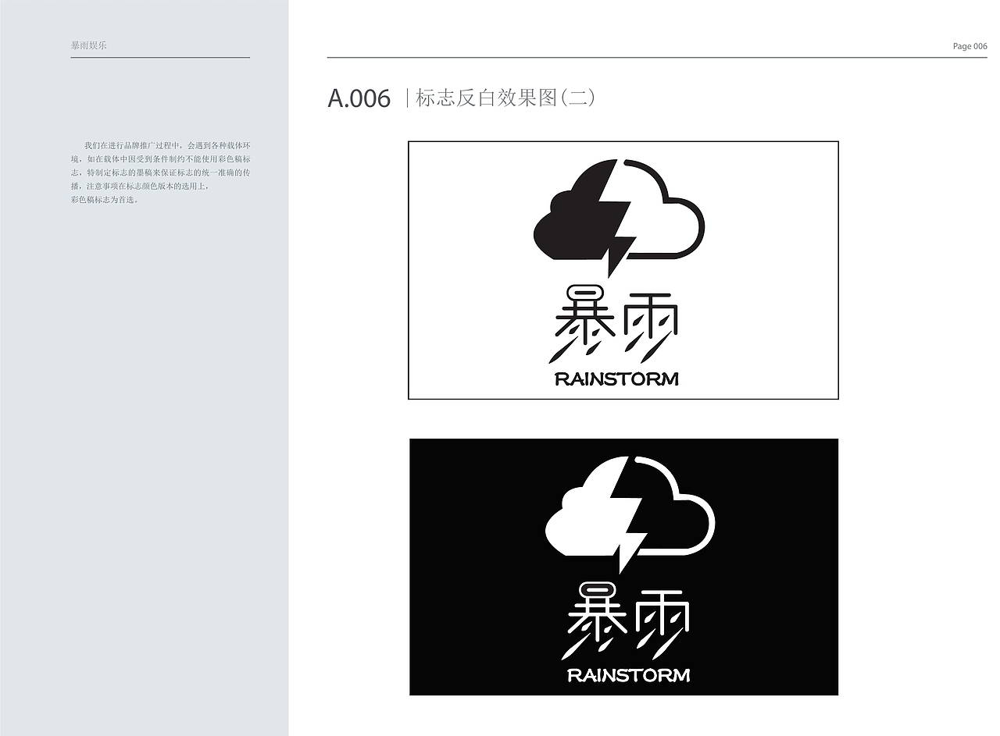Viewport: 1000px width, 736px height.
Task: Select the white lightning bolt in black version
Action: point(623,515)
